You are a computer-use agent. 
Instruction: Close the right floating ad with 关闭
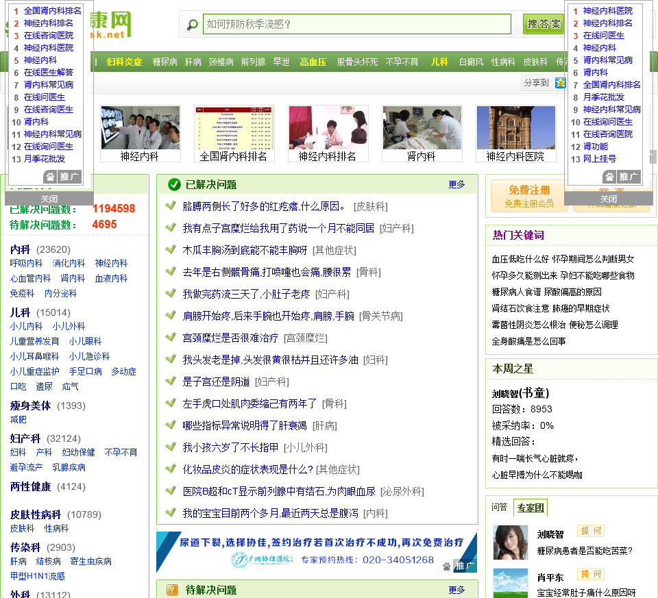point(609,199)
